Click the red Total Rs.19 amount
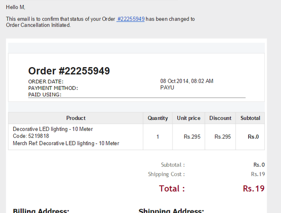The width and height of the screenshot is (281, 213). pos(254,189)
